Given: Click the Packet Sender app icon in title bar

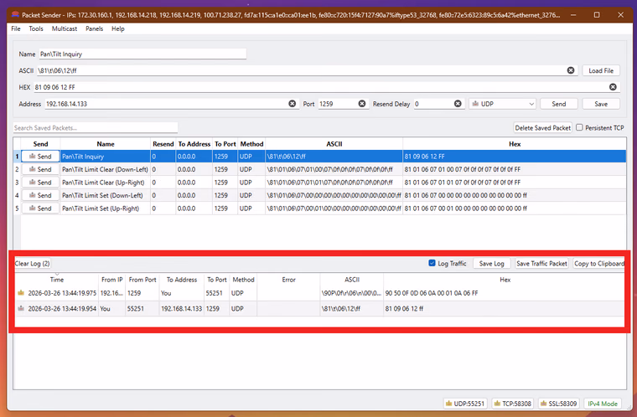Looking at the screenshot, I should 15,14.
